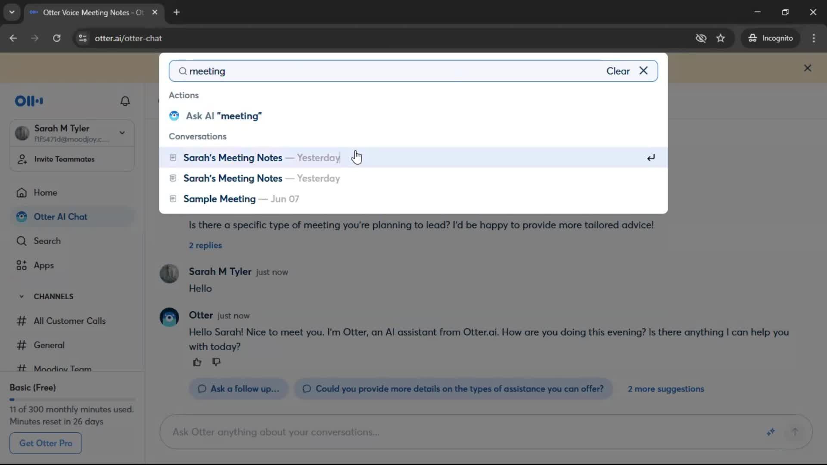Click Get Otter Pro button

pyautogui.click(x=46, y=443)
